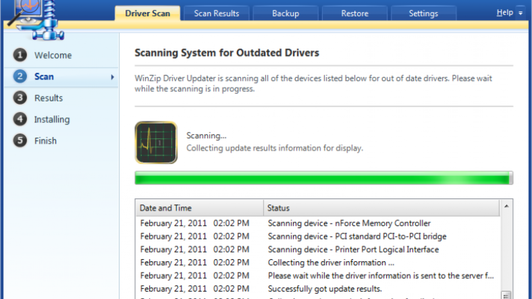
Task: Select row 'Scanning device - nForce Memory Controller'
Action: pyautogui.click(x=318, y=223)
